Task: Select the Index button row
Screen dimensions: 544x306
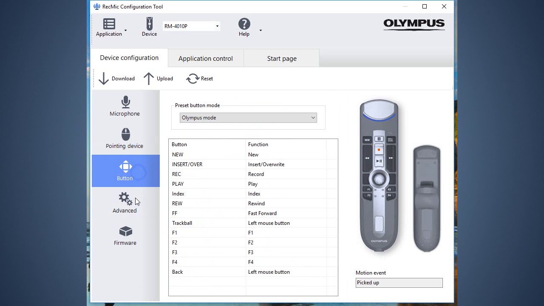Action: point(253,194)
